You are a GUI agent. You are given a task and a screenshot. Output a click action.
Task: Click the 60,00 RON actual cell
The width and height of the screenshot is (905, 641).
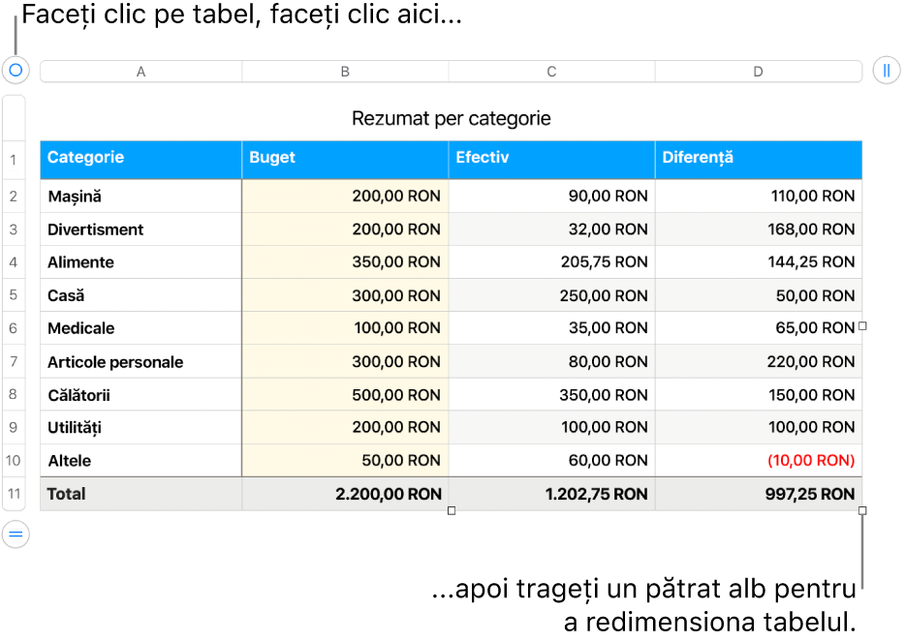pyautogui.click(x=551, y=460)
